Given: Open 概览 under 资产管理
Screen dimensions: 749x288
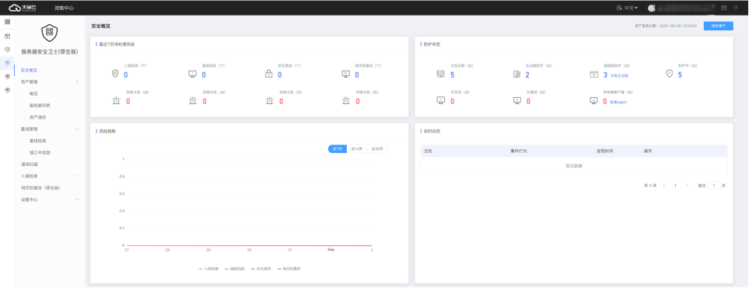Looking at the screenshot, I should tap(33, 93).
